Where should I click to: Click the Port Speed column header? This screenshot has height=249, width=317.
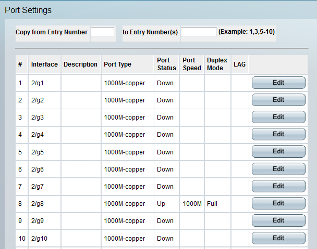pyautogui.click(x=192, y=64)
